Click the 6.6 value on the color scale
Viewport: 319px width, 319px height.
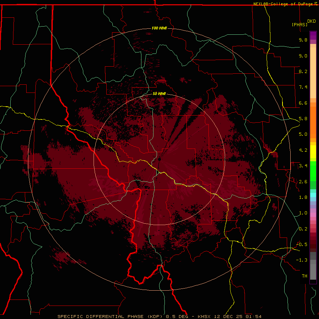[x=303, y=103]
